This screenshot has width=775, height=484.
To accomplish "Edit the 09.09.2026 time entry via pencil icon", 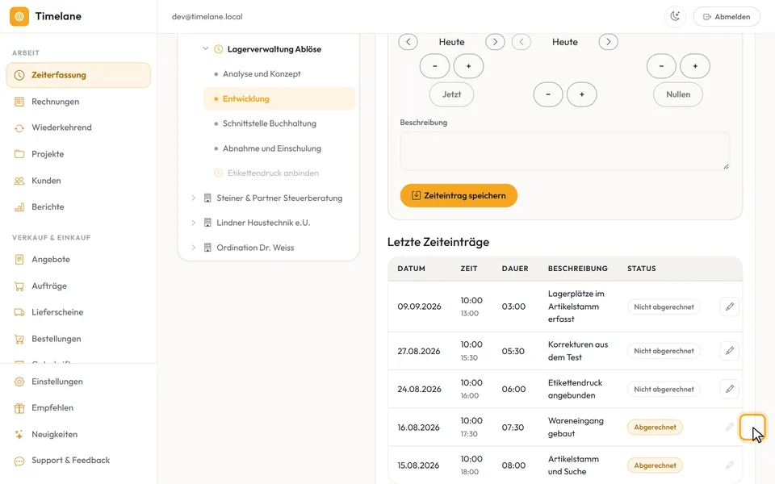I will point(730,307).
